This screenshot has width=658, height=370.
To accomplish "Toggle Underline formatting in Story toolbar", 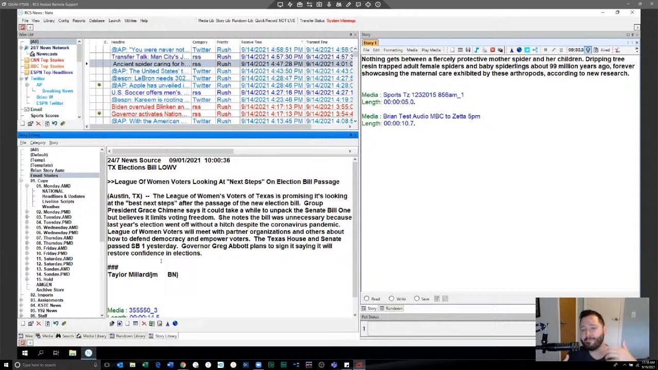I will tap(561, 50).
